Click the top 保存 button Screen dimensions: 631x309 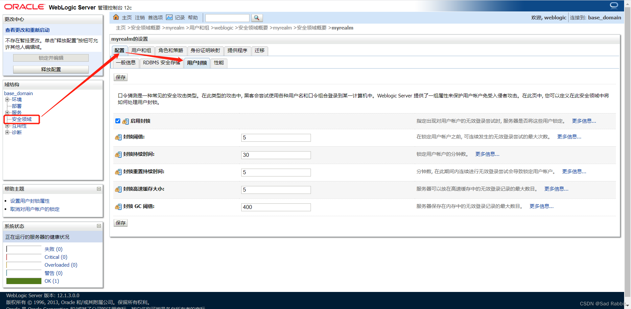coord(121,77)
